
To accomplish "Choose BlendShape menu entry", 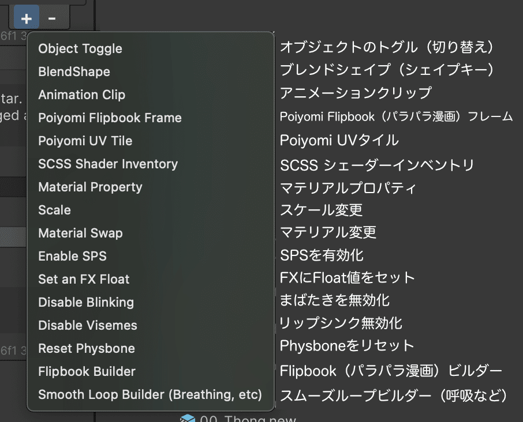I will 74,71.
